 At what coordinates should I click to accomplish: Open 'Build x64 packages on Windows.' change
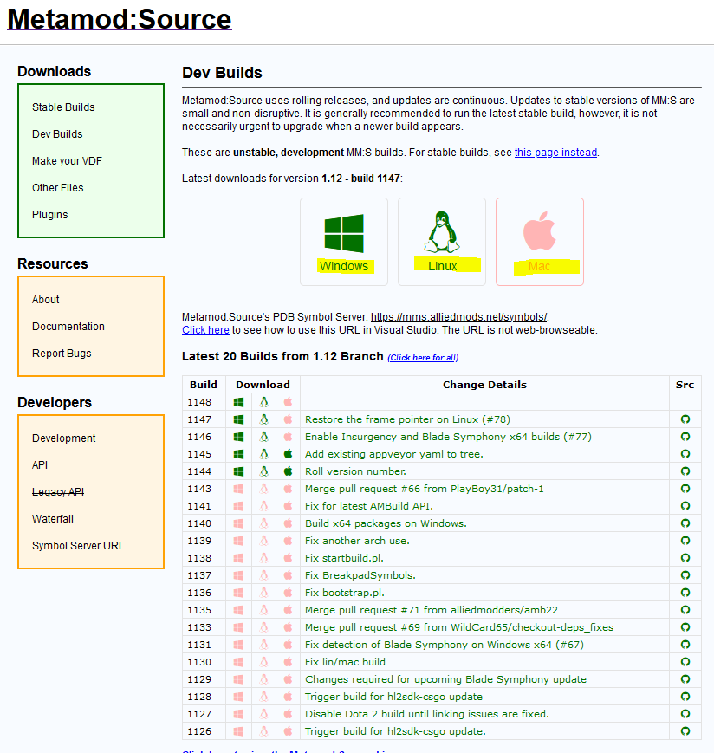(386, 523)
